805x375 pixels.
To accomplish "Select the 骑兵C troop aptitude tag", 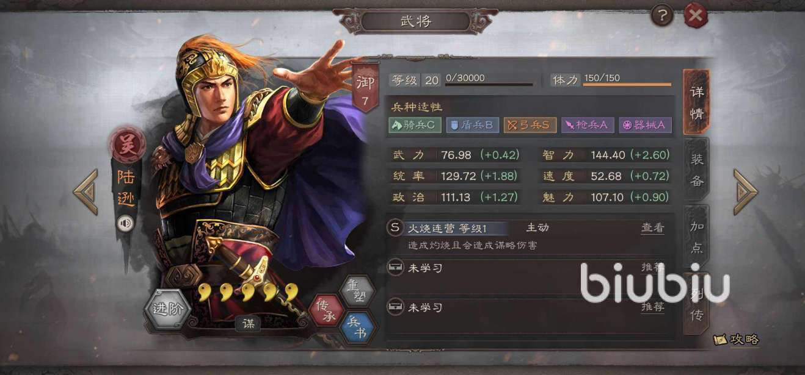I will 415,125.
